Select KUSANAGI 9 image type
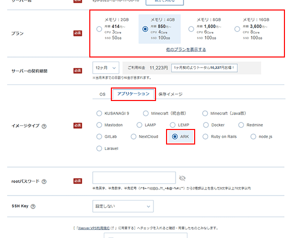 (x=99, y=113)
